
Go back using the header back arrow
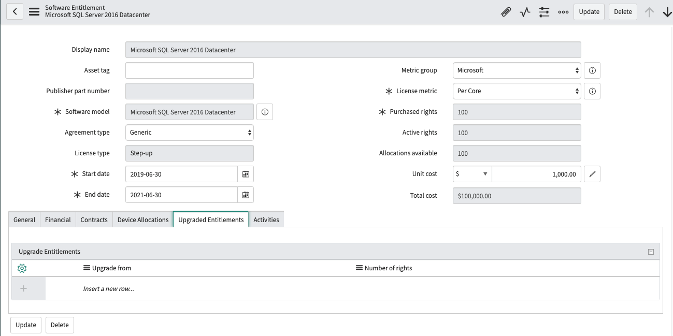(15, 11)
